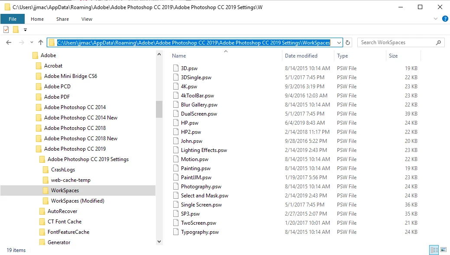This screenshot has width=450, height=255.
Task: Refresh the WorkSpaces folder view
Action: tap(348, 43)
